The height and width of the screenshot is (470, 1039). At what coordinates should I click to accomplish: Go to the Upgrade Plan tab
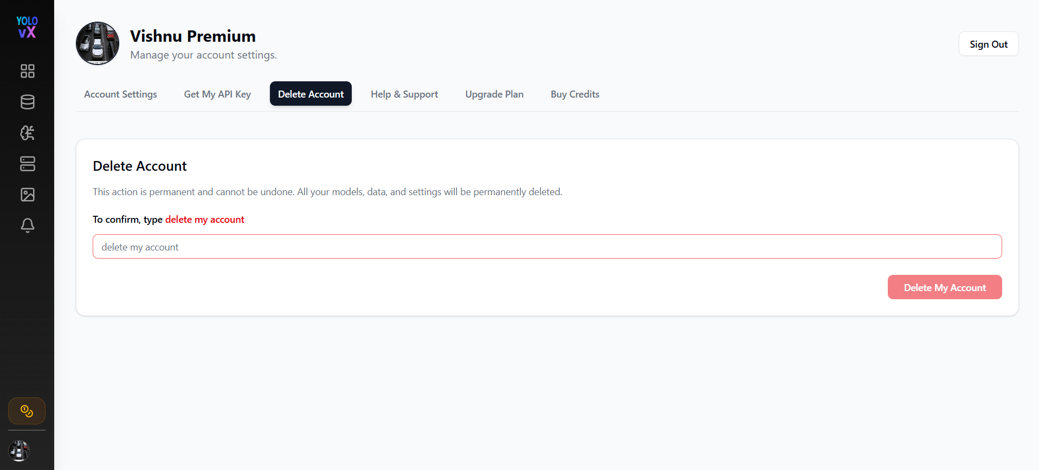pos(494,94)
